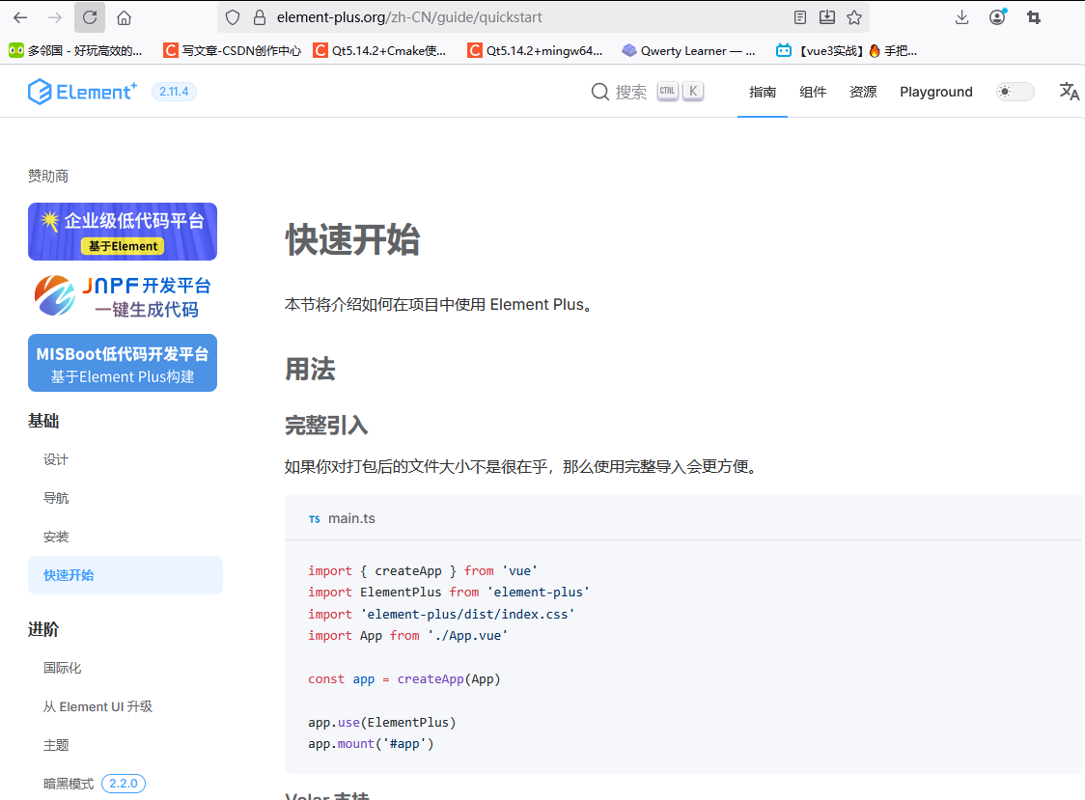1085x800 pixels.
Task: Bookmark this page with the star icon
Action: [854, 17]
